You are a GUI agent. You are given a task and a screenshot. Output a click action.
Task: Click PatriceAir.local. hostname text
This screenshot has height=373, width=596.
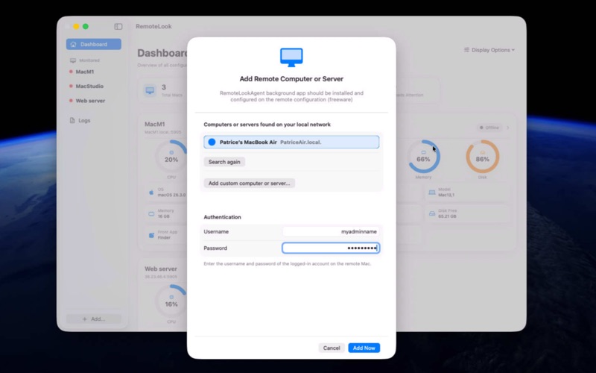tap(301, 142)
